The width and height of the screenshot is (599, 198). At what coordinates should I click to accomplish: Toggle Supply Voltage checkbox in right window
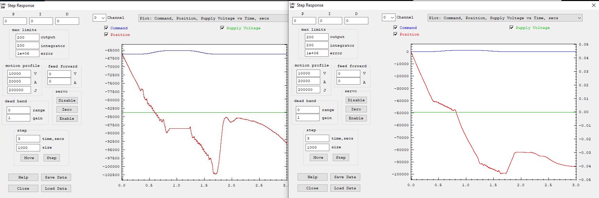point(512,27)
